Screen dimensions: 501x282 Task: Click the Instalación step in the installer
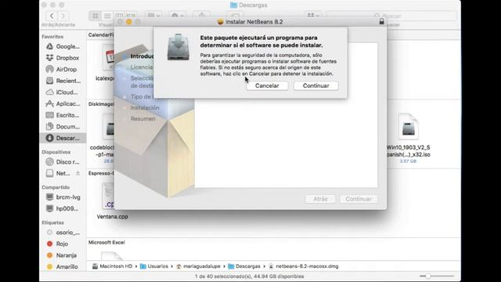point(145,108)
